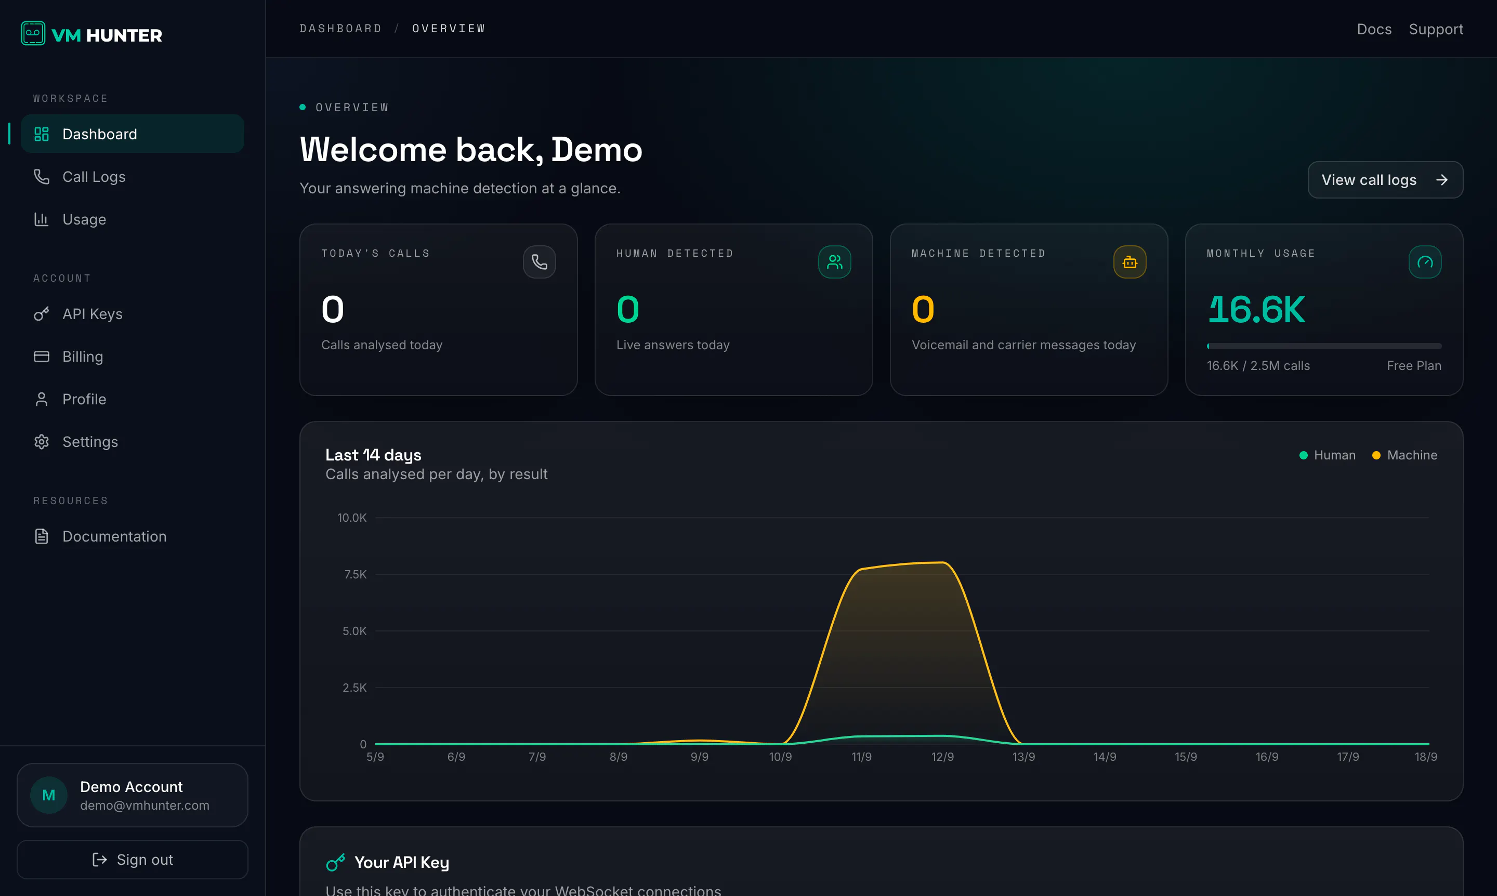Click the Usage bar chart icon
The image size is (1497, 896).
[x=41, y=219]
